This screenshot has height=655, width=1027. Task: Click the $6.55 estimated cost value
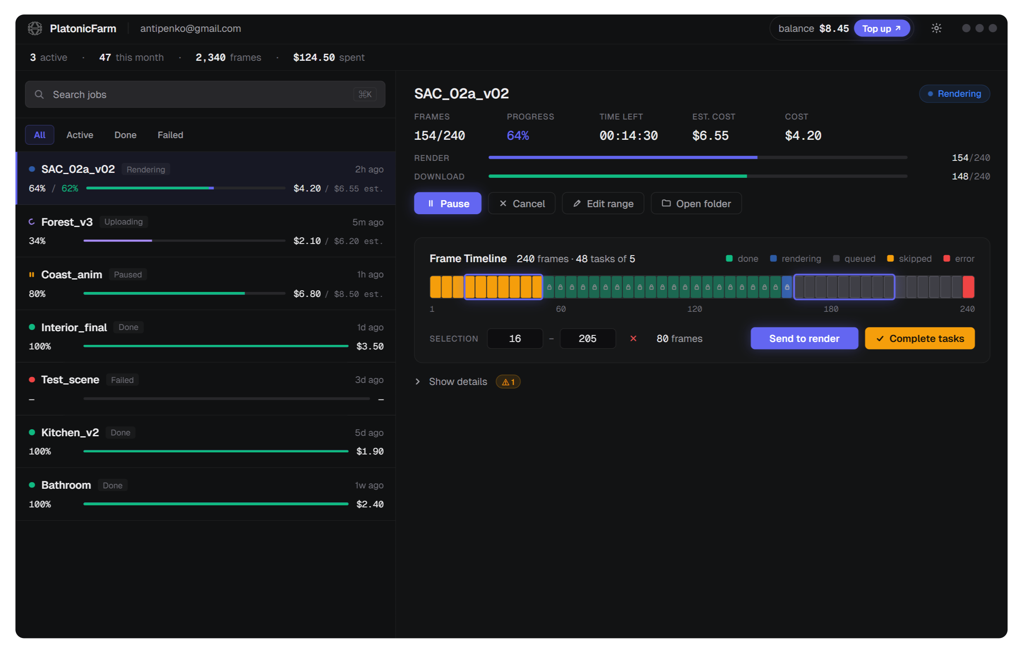click(x=710, y=136)
